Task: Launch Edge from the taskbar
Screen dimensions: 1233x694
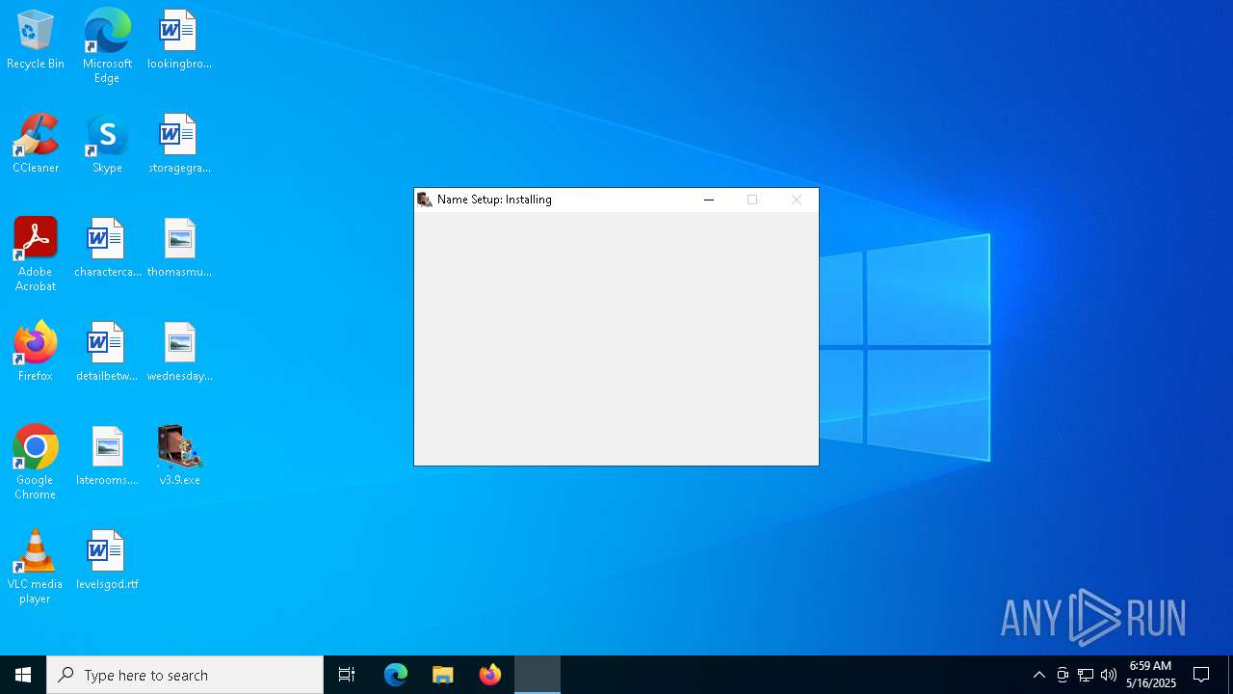Action: [x=396, y=675]
